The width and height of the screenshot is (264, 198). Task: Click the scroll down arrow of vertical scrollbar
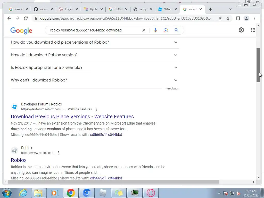[258, 177]
